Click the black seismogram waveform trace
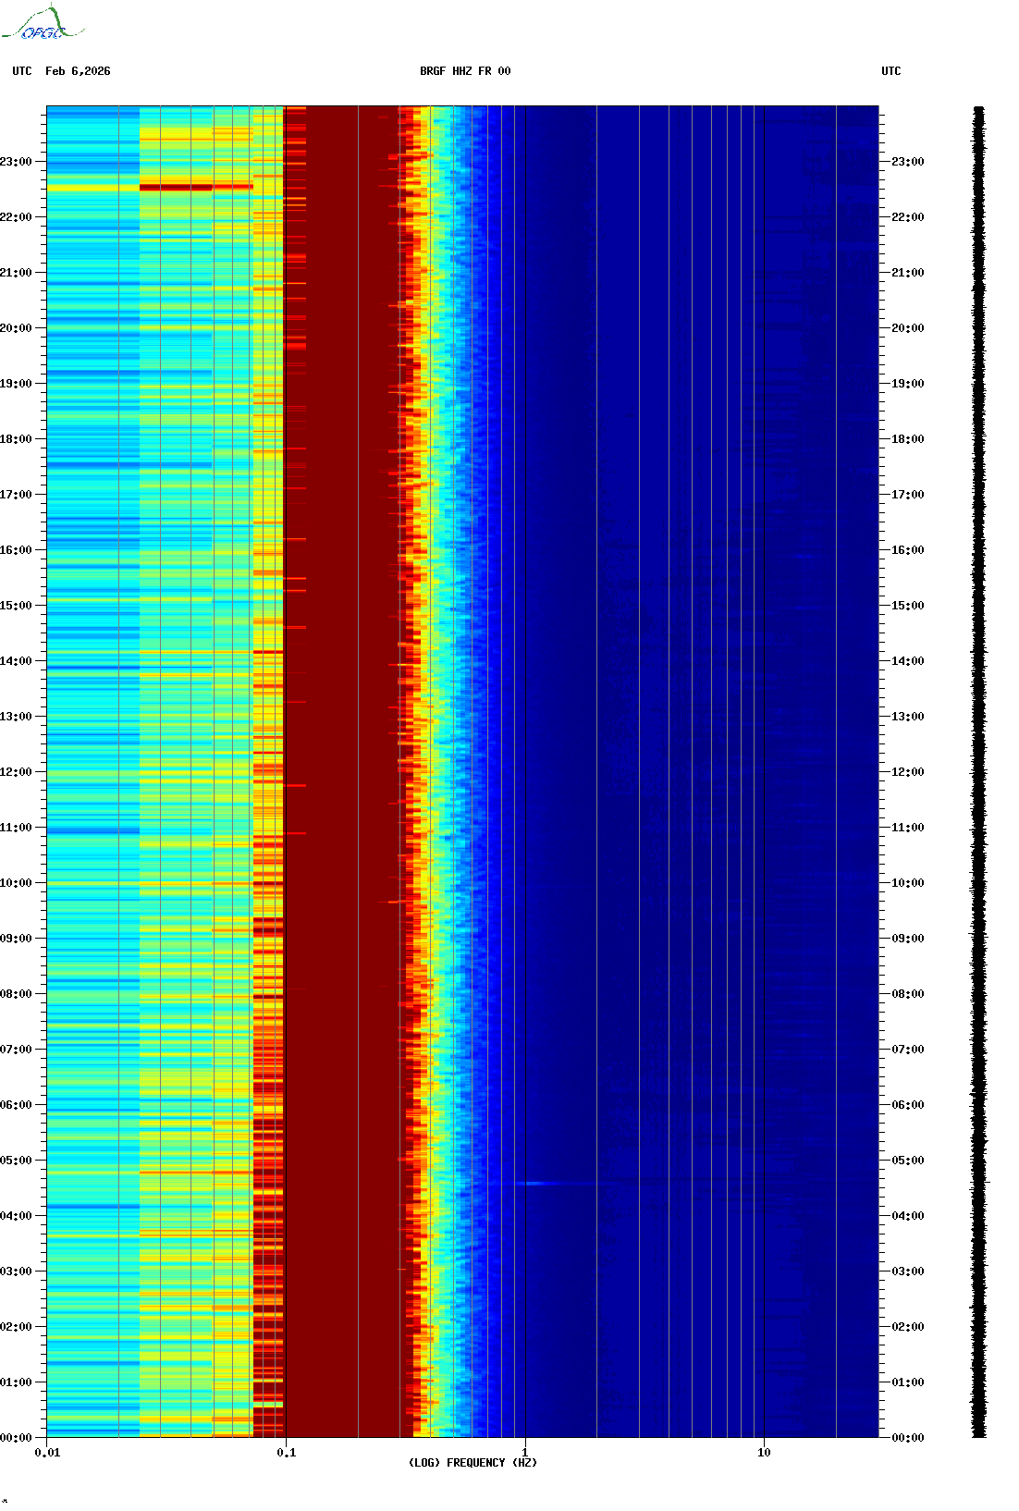 tap(978, 772)
